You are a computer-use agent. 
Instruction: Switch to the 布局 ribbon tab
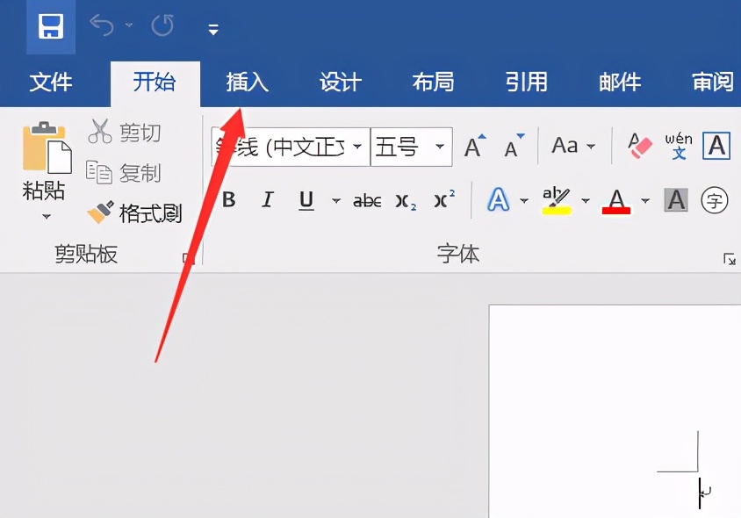[x=434, y=83]
